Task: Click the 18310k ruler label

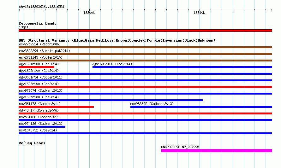Action: click(199, 13)
